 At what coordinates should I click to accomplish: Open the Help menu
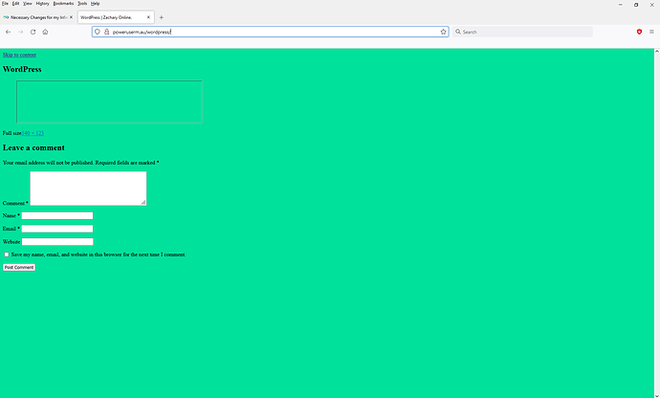[x=95, y=4]
